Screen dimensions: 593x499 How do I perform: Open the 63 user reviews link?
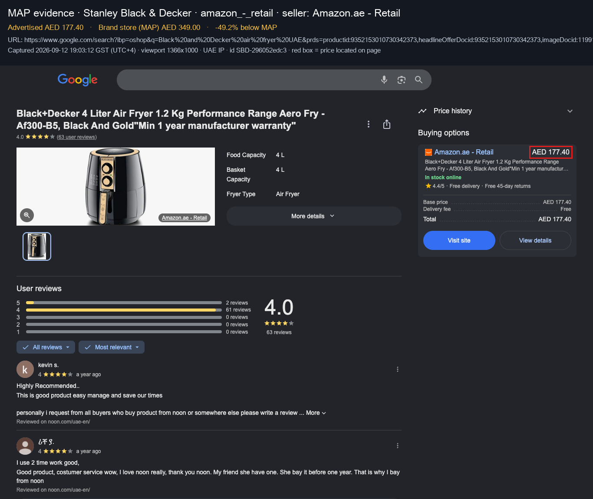pos(77,137)
